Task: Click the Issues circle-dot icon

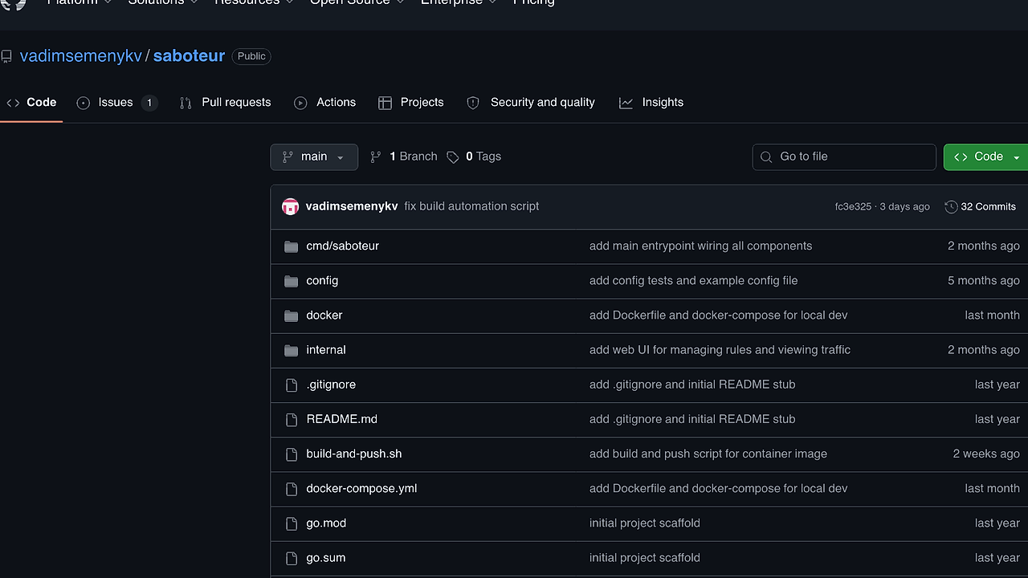Action: 84,103
